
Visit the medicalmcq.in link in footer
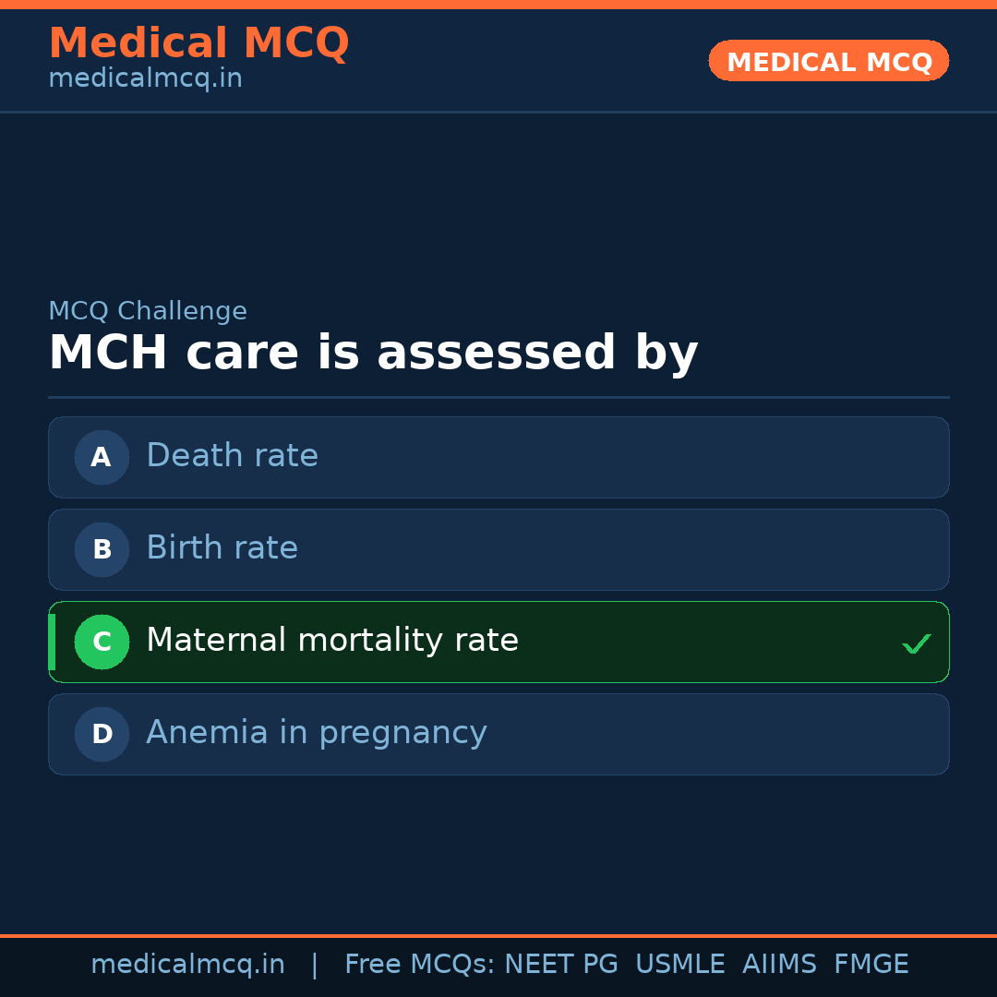(188, 964)
